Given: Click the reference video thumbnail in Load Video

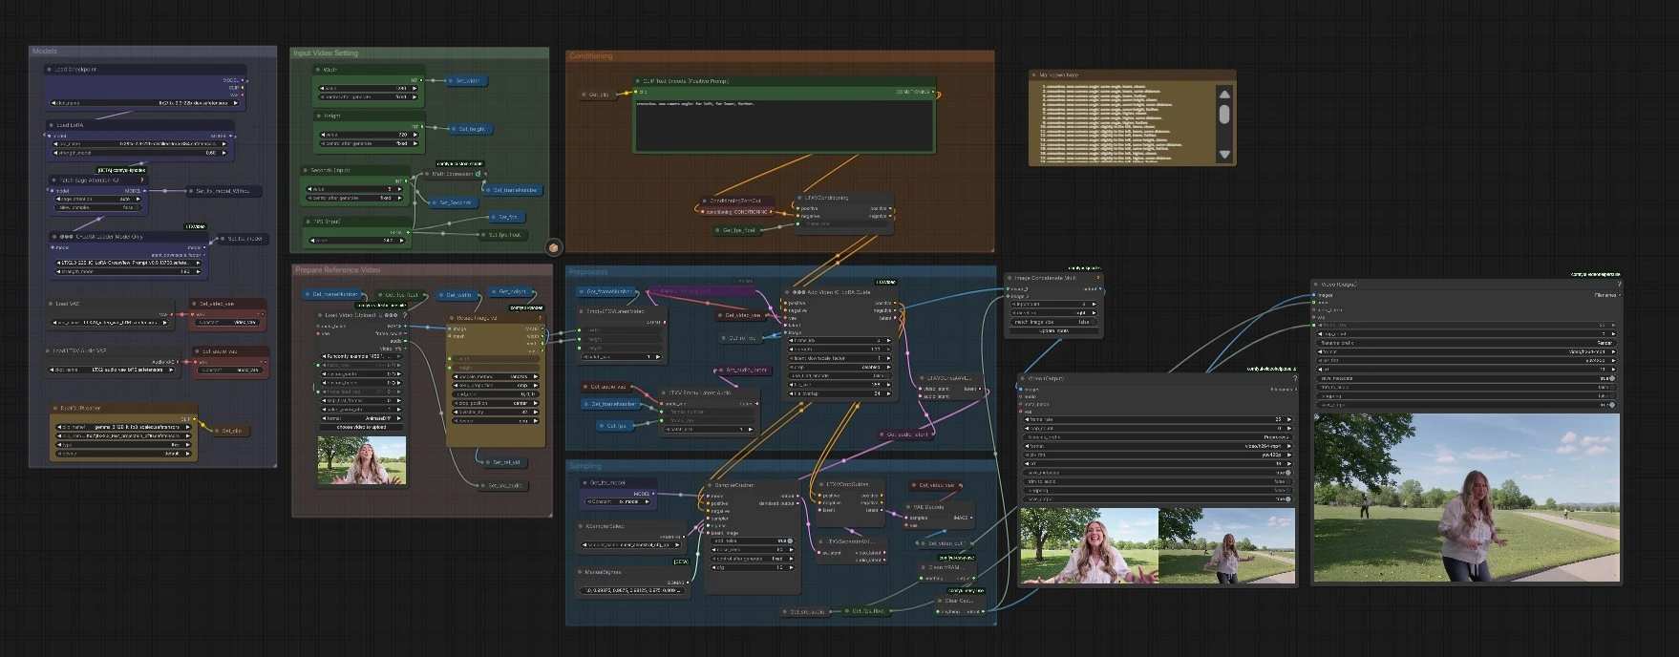Looking at the screenshot, I should 362,460.
